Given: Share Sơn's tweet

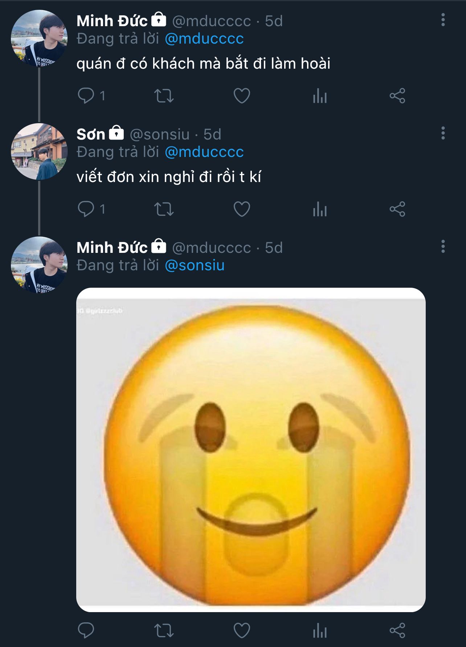Looking at the screenshot, I should (397, 209).
